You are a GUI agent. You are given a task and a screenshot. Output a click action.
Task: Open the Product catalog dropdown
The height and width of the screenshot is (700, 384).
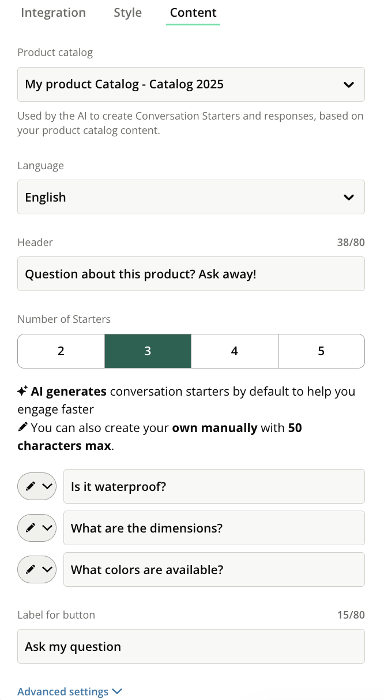coord(191,84)
